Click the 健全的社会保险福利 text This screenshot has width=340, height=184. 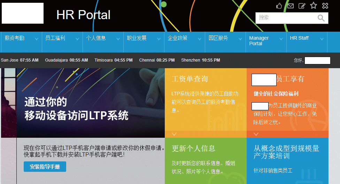point(276,94)
